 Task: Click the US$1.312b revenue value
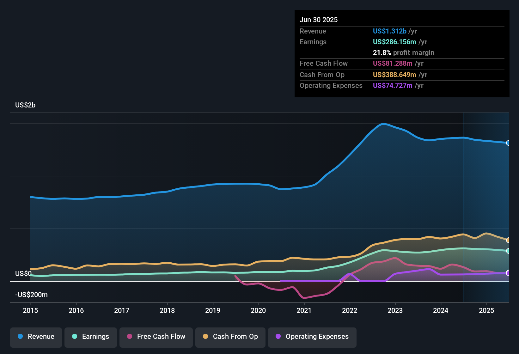tap(390, 31)
